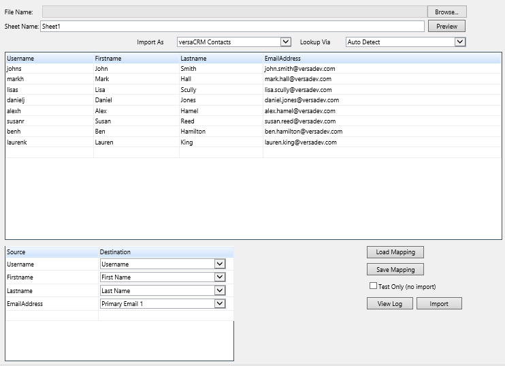The image size is (505, 366).
Task: Select lauren.king@versadev.com email cell
Action: click(382, 142)
